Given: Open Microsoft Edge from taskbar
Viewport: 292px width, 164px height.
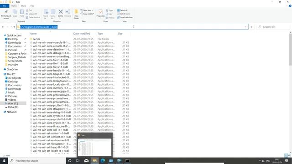Looking at the screenshot, I should point(103,161).
